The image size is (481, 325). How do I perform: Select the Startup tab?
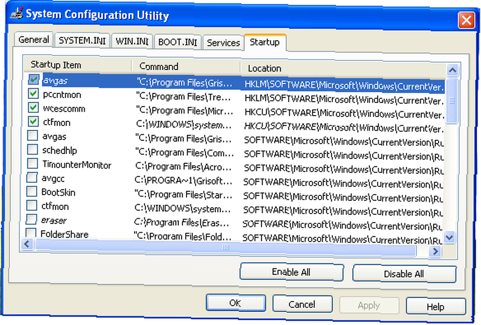(x=265, y=42)
